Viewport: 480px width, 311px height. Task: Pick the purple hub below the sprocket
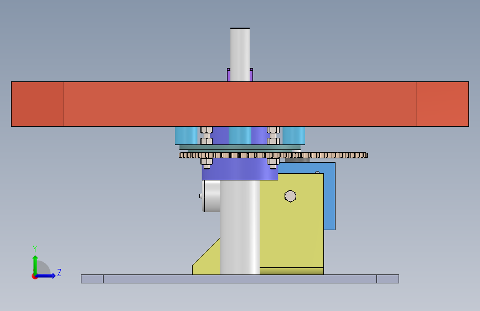[x=240, y=171]
